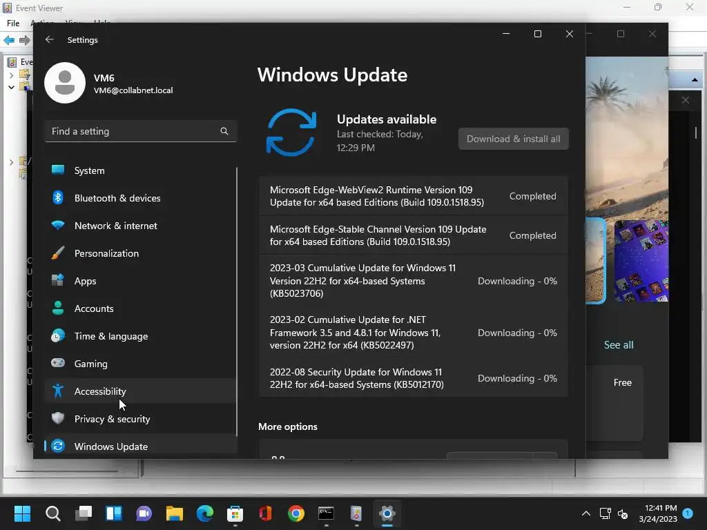707x530 pixels.
Task: Click the search magnifier in Find a setting
Action: pyautogui.click(x=224, y=131)
